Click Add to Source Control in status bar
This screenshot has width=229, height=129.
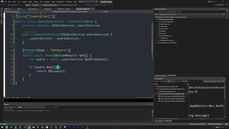click(197, 124)
